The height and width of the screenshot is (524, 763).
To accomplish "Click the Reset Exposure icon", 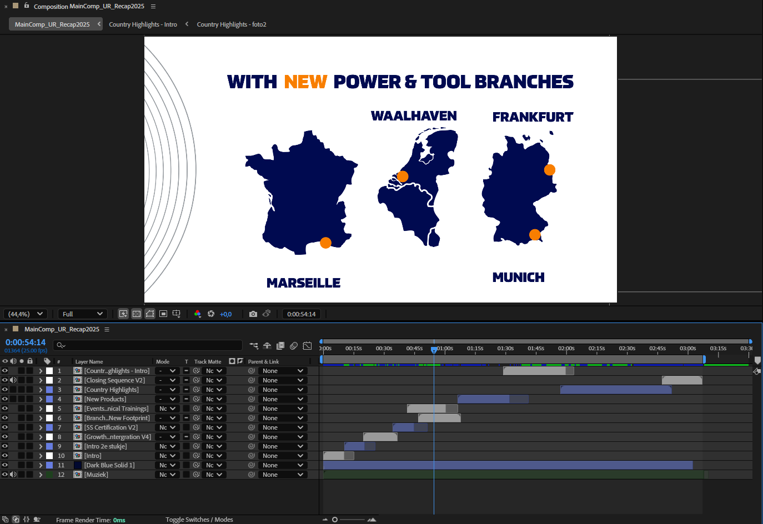I will (x=211, y=314).
